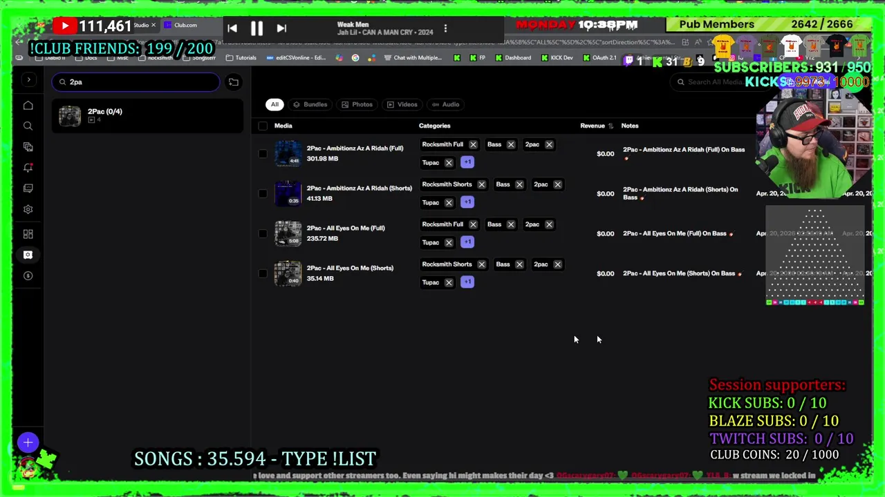
Task: Skip to previous track in media player
Action: click(x=232, y=28)
